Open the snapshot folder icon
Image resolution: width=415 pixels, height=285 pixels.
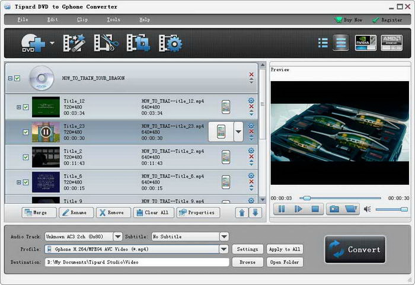click(351, 209)
